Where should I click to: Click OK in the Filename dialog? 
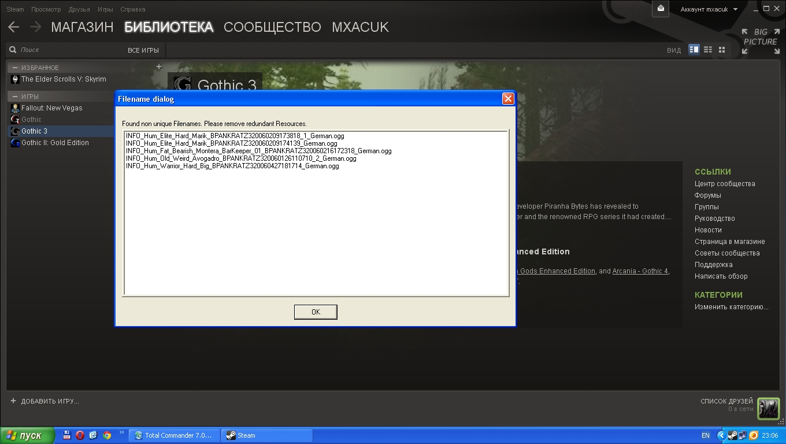point(316,312)
